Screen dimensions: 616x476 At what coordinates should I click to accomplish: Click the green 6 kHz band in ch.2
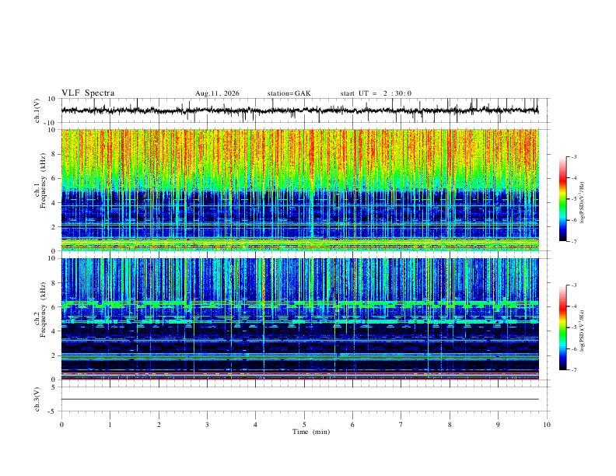click(x=299, y=303)
